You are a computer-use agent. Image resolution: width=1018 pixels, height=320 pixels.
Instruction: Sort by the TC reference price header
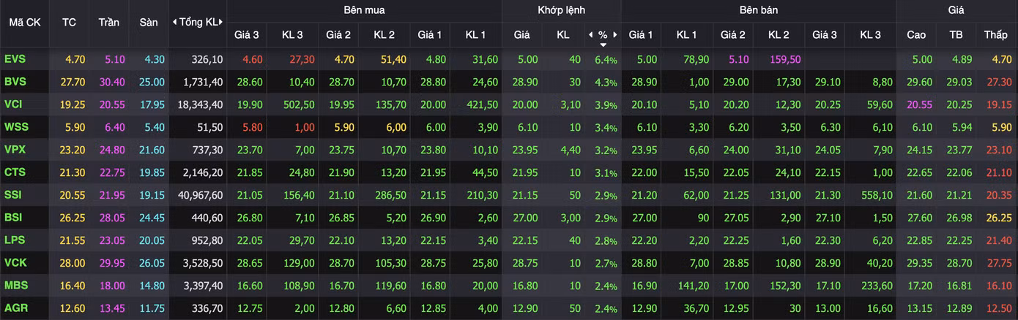(70, 23)
